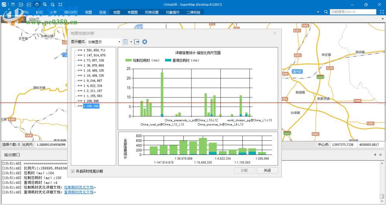Open the 绘制耗时优化文档 link

(79, 187)
